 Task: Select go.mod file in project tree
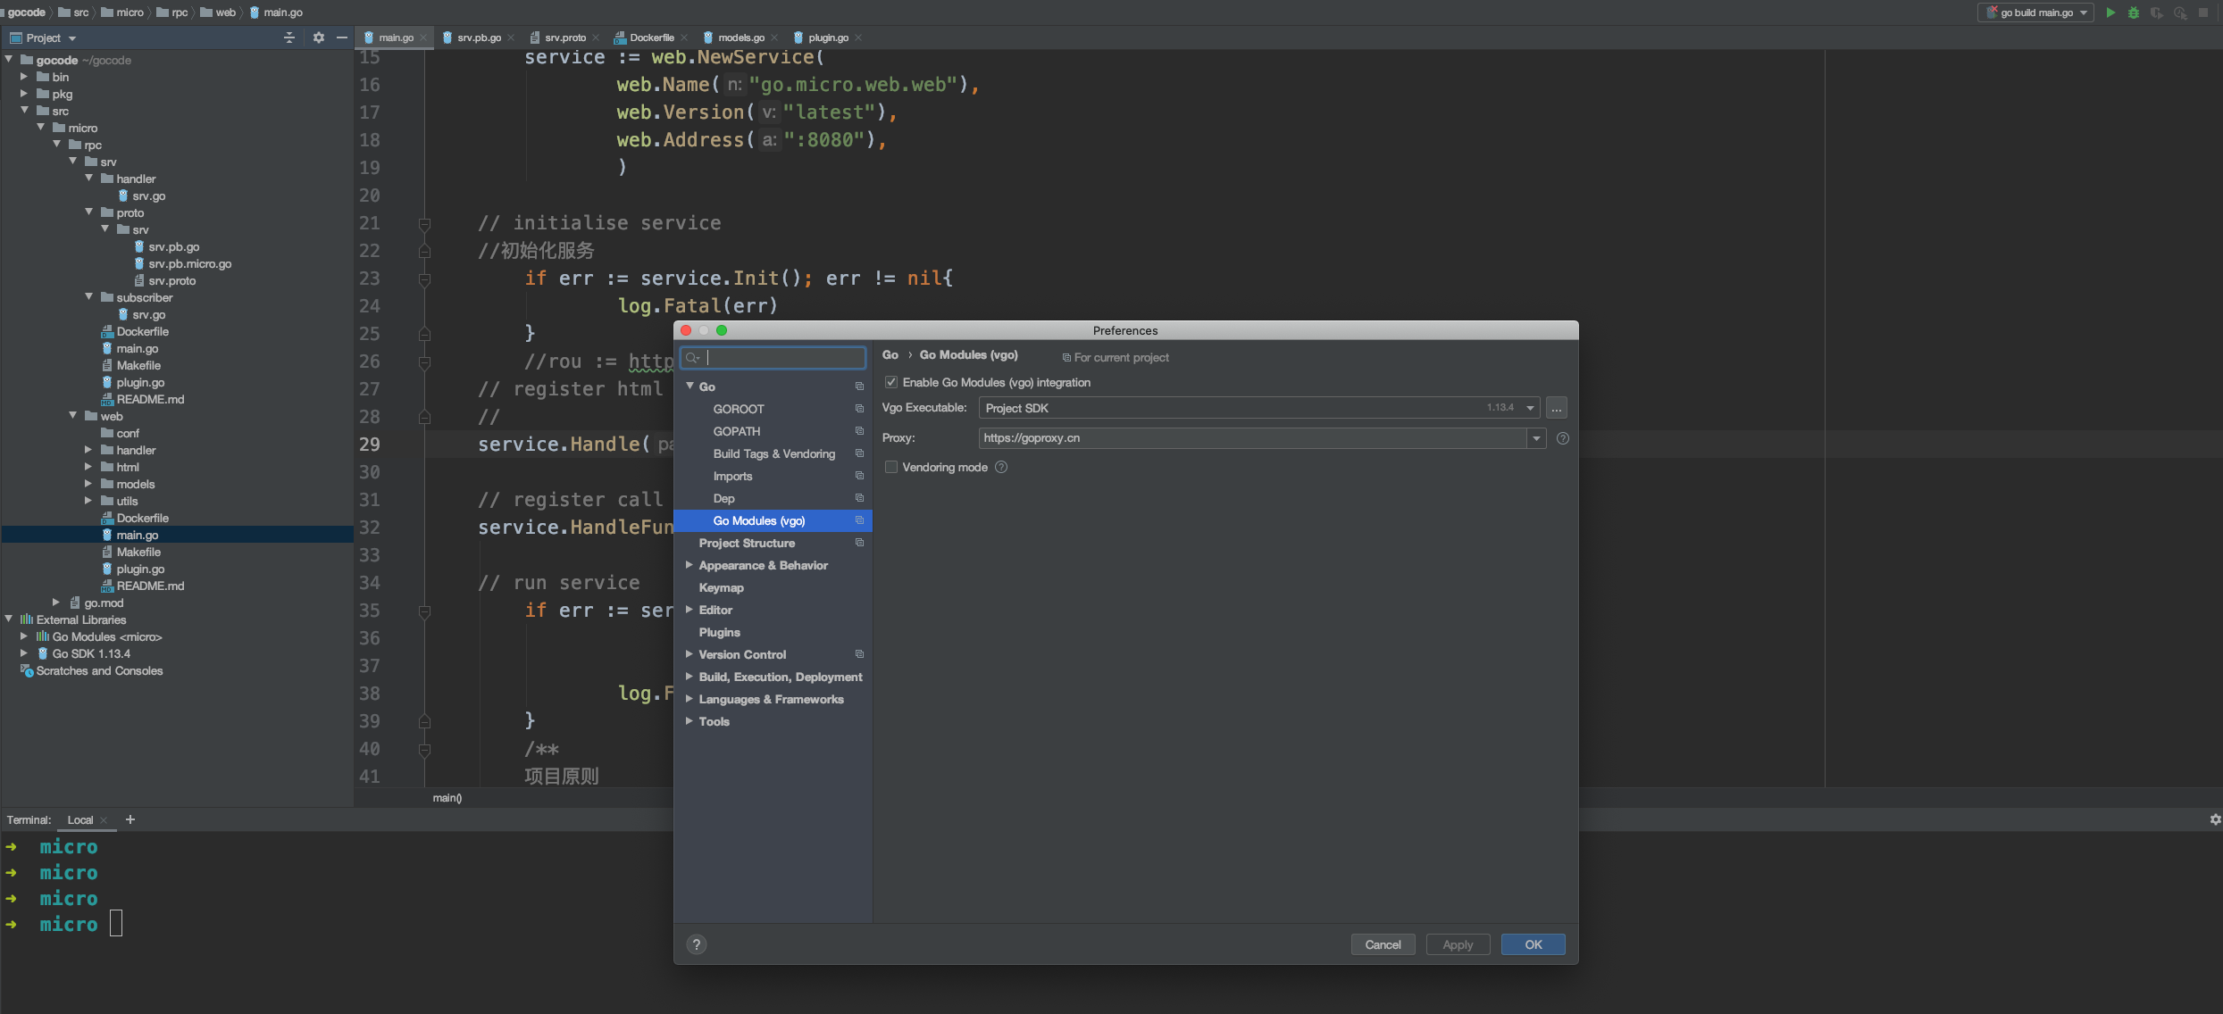(x=104, y=603)
